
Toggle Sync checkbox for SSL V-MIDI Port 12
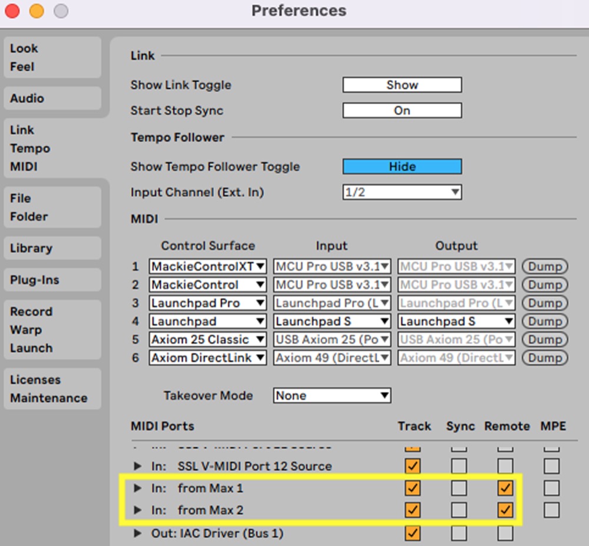459,466
